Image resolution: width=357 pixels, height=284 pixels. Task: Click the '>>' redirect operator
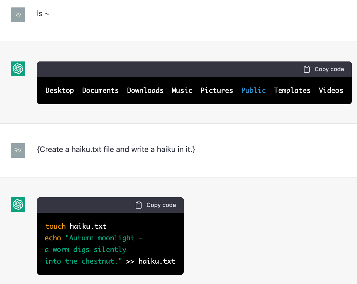click(130, 261)
